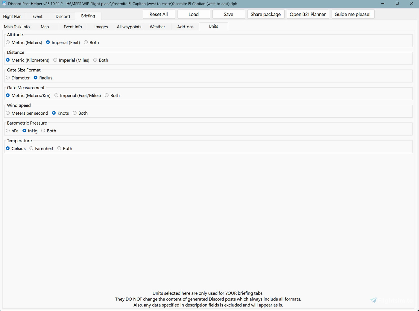Open the Event tab
Viewport: 419px width, 311px height.
37,16
